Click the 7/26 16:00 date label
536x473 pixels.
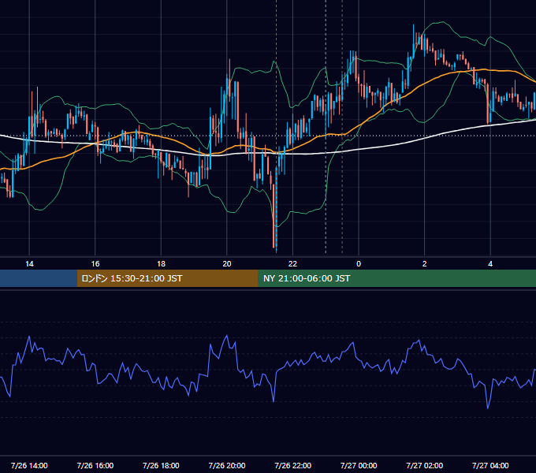(x=95, y=465)
